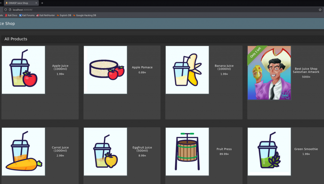This screenshot has height=184, width=324.
Task: Open the Kali Forums bookmark
Action: coord(27,15)
